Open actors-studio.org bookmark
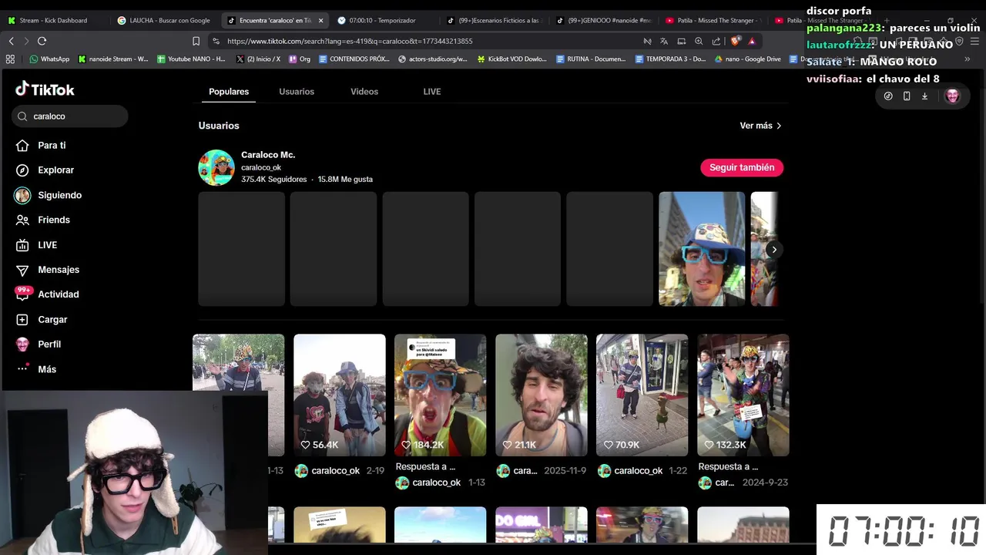The height and width of the screenshot is (555, 986). (433, 59)
